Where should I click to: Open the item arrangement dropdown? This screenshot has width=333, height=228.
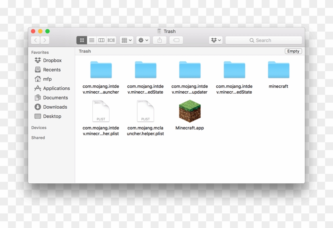click(x=126, y=40)
